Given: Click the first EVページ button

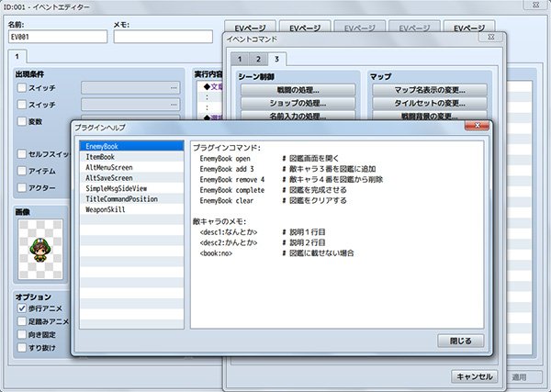Looking at the screenshot, I should 250,28.
